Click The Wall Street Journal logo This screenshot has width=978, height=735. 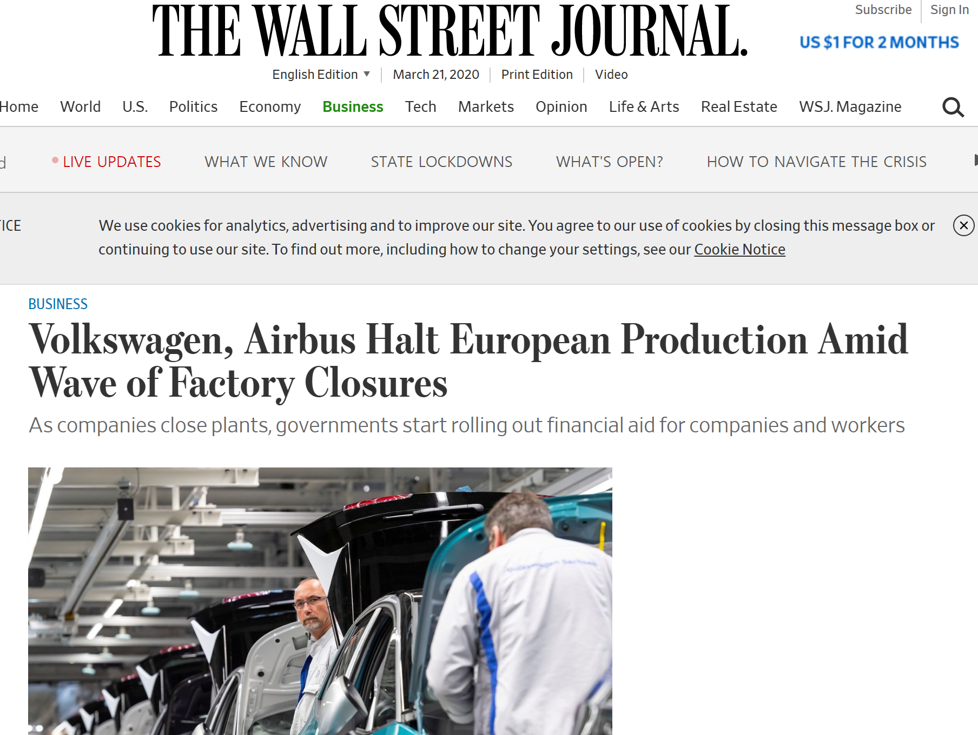450,30
